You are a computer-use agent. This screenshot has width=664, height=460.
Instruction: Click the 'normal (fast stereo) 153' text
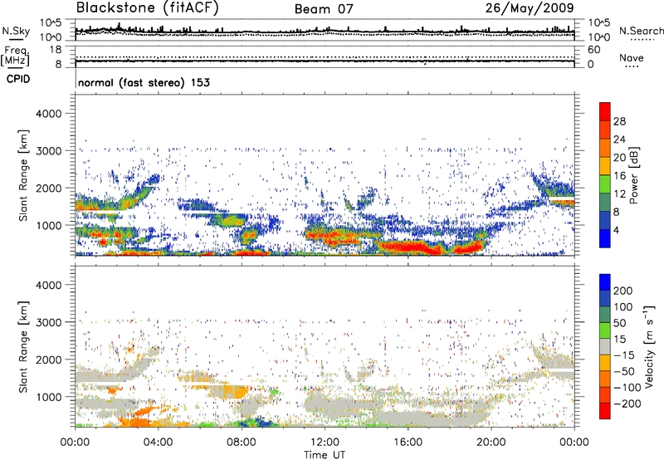[144, 82]
